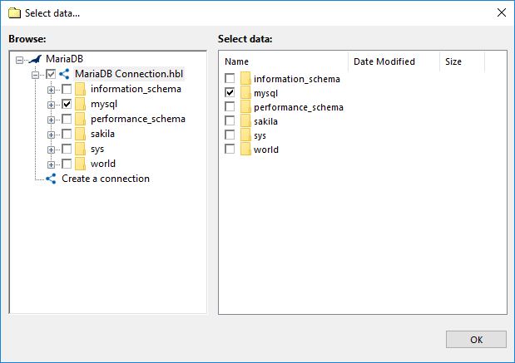Click sakila folder icon in Select data list
Image resolution: width=515 pixels, height=363 pixels.
tap(245, 121)
